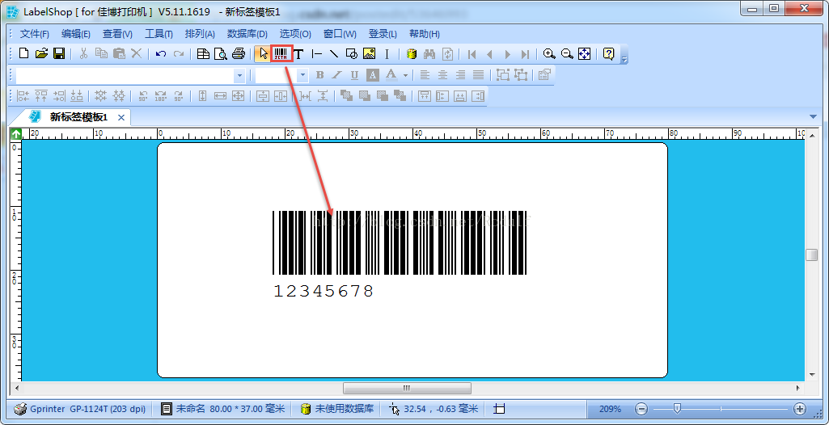Screen dimensions: 829x425
Task: Click the zoom slider minus button
Action: pos(641,409)
